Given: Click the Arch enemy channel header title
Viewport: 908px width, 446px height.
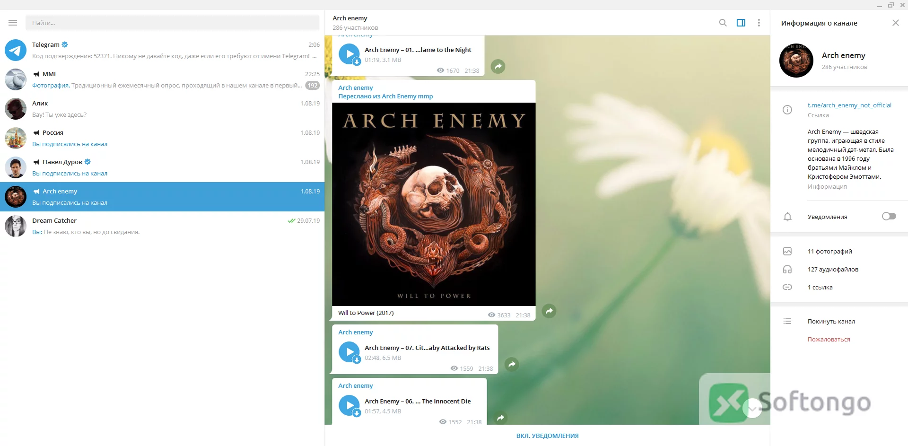Looking at the screenshot, I should [x=350, y=18].
